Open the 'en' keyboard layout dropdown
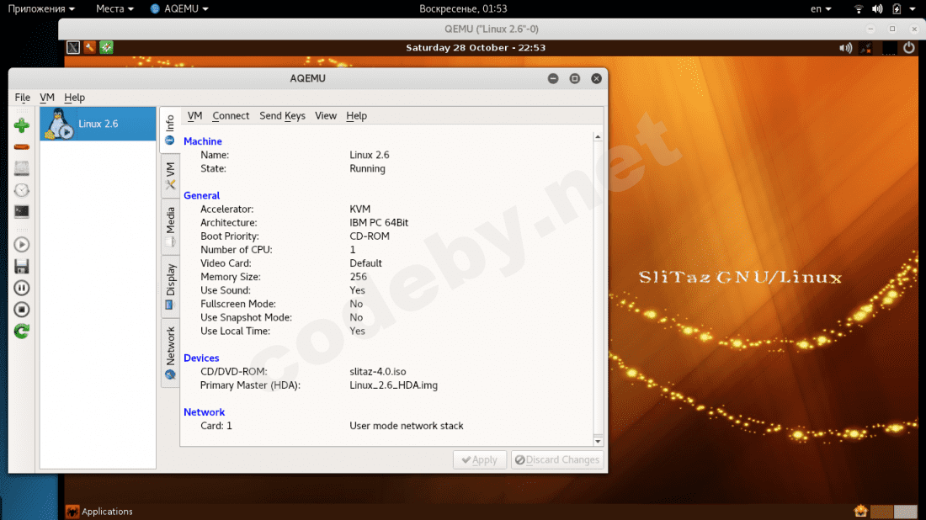 click(821, 9)
